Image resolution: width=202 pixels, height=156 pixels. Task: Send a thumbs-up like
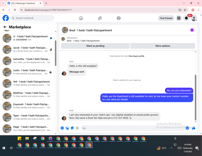(194, 128)
